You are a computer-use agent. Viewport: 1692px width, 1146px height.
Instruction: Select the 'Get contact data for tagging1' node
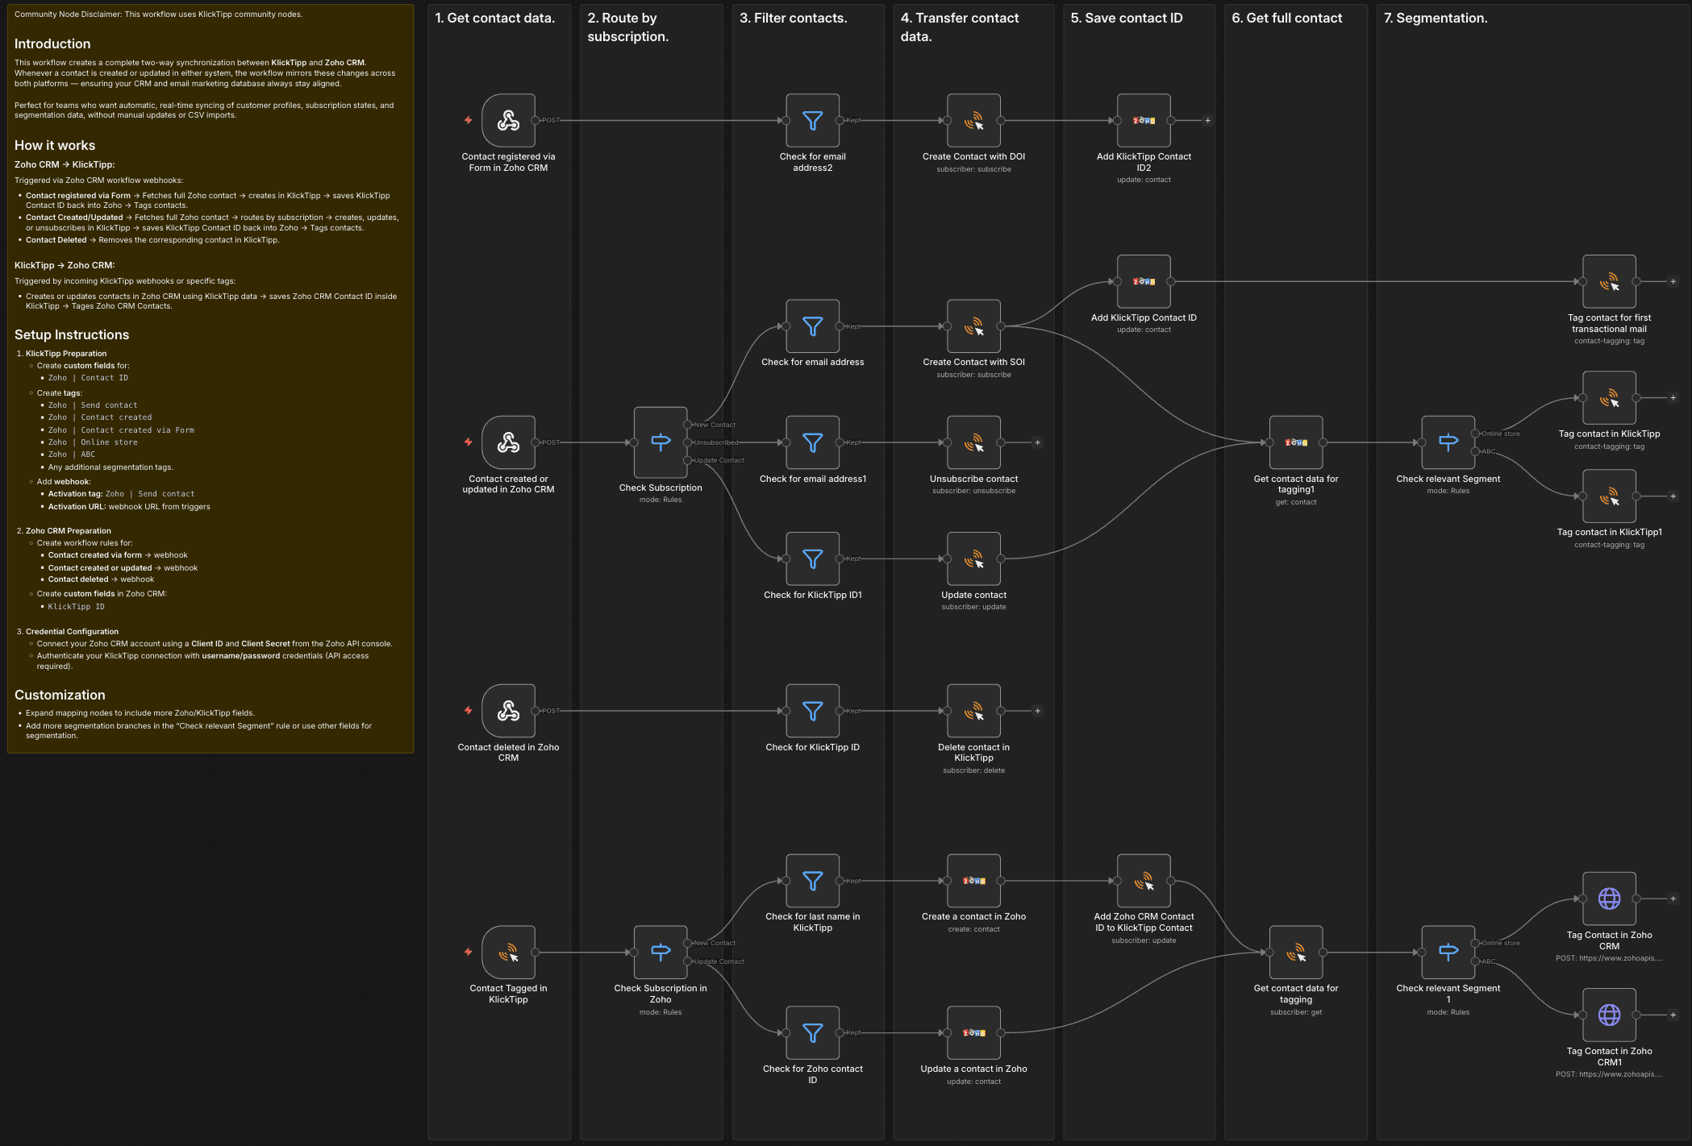(1295, 442)
